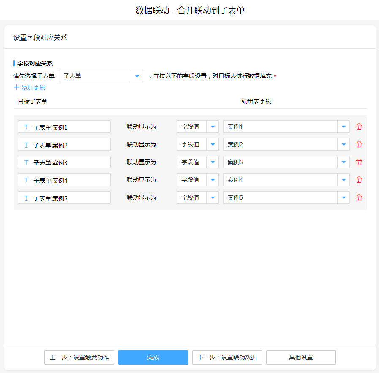Viewport: 379px width, 373px height.
Task: Expand 字段值 type dropdown in 案例1 row
Action: (212, 127)
